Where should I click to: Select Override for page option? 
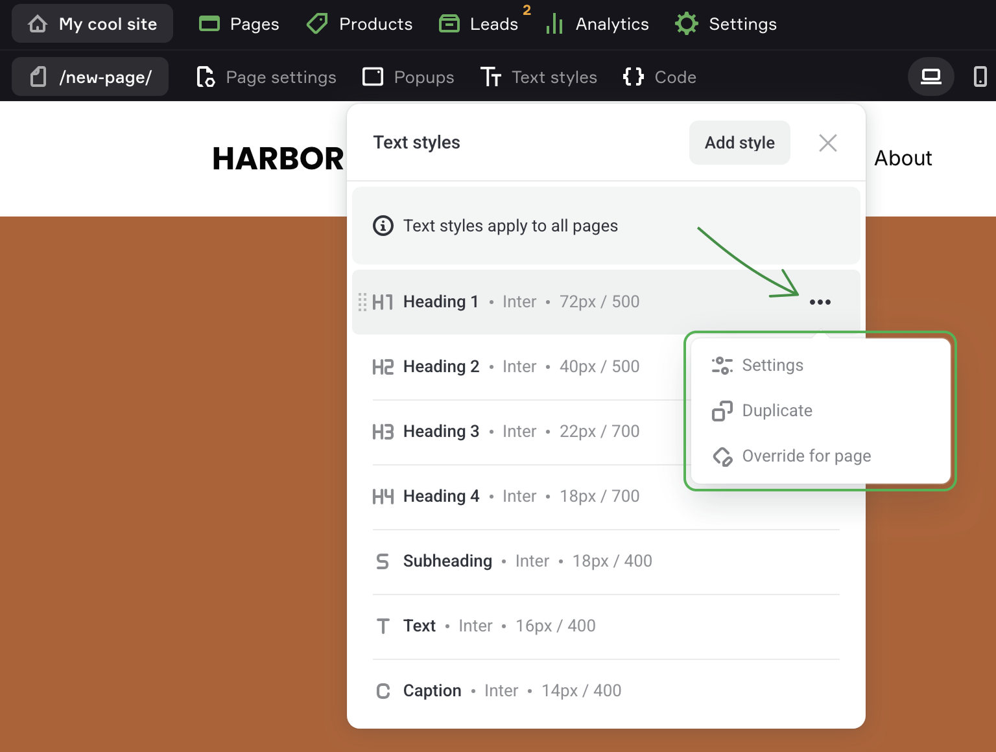coord(806,456)
